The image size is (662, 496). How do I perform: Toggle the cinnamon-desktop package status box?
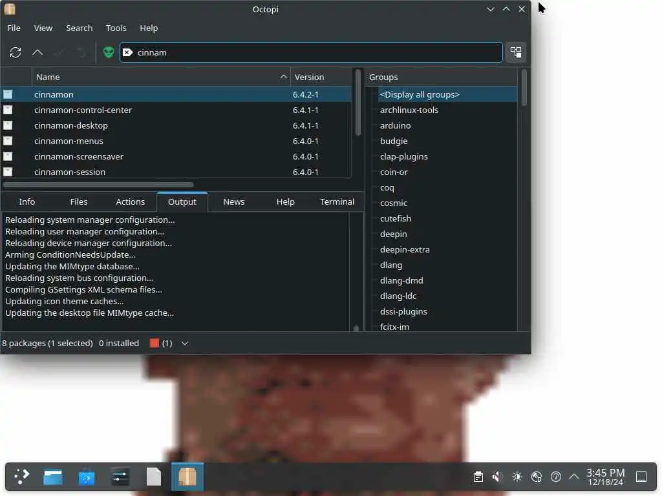[x=8, y=125]
